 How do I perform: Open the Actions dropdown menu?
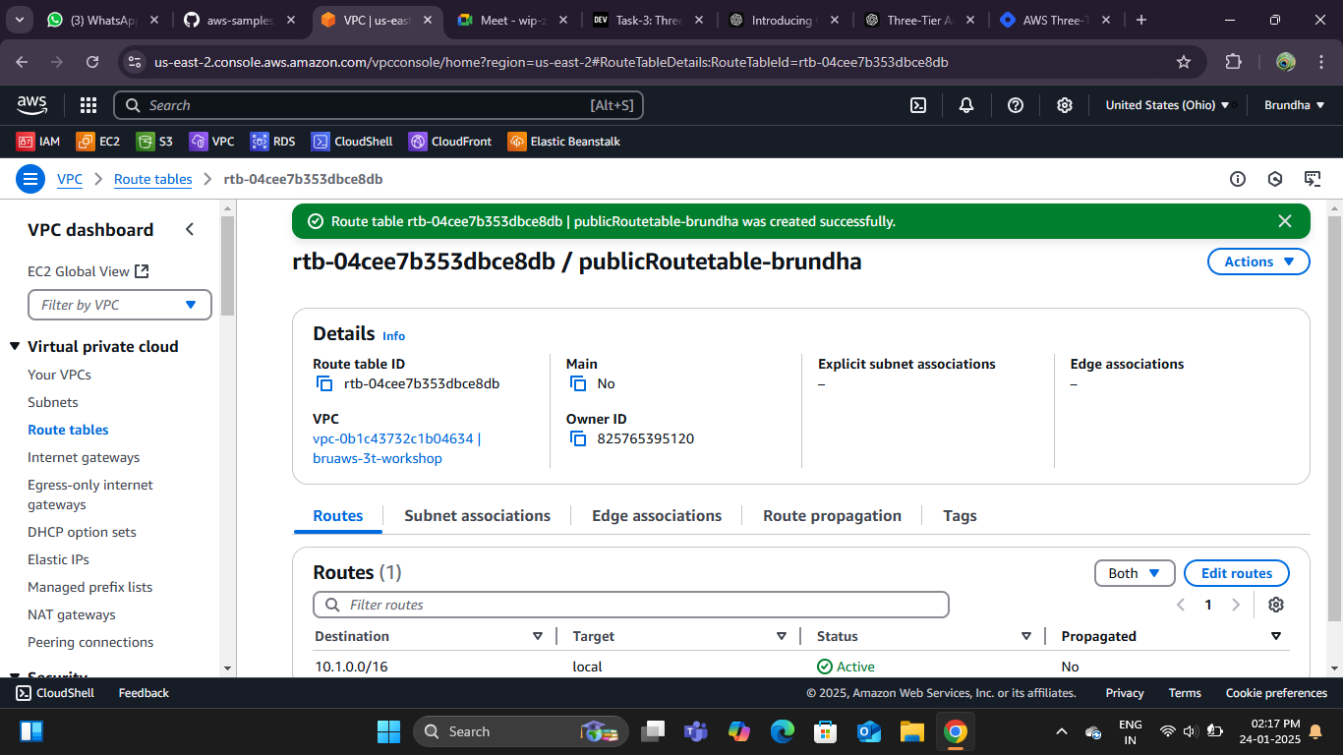click(1258, 261)
